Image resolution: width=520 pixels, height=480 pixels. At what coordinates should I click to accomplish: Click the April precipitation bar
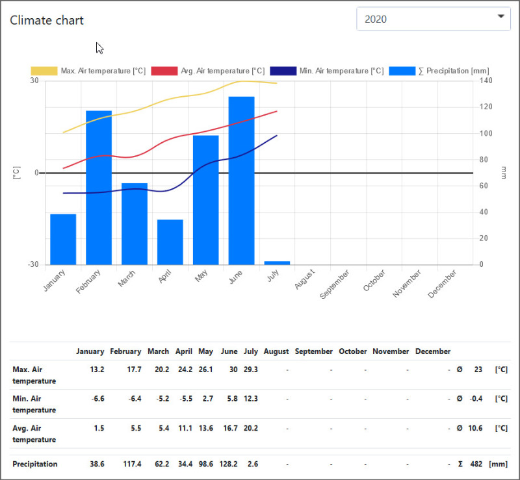pyautogui.click(x=170, y=242)
